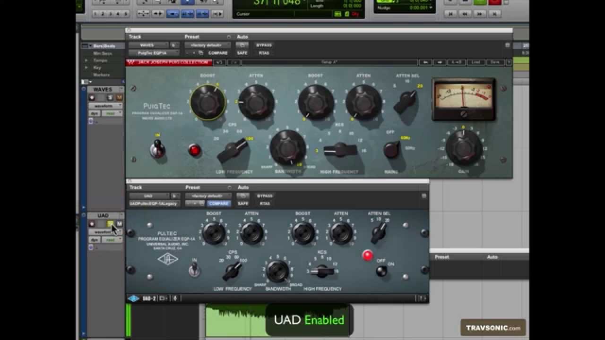Open UADPultecEQP-1ALegacy plugin selector

(x=154, y=204)
